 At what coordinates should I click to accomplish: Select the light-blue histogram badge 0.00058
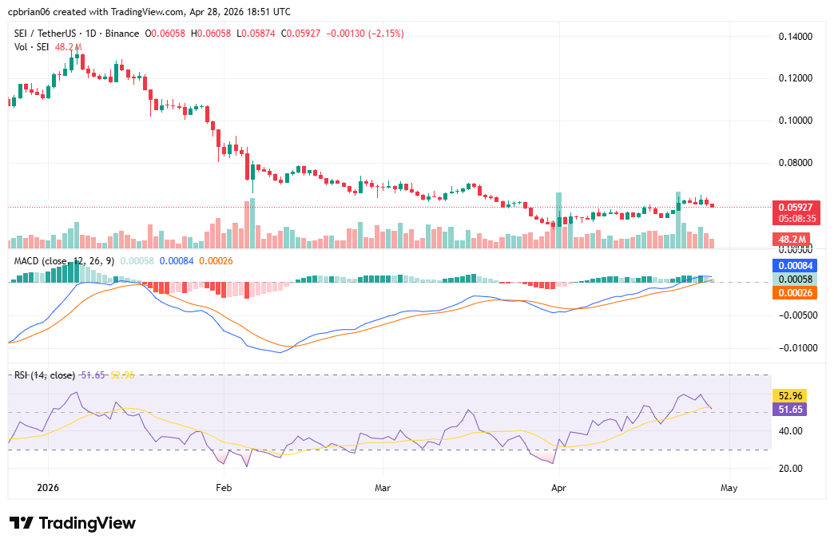click(x=792, y=279)
